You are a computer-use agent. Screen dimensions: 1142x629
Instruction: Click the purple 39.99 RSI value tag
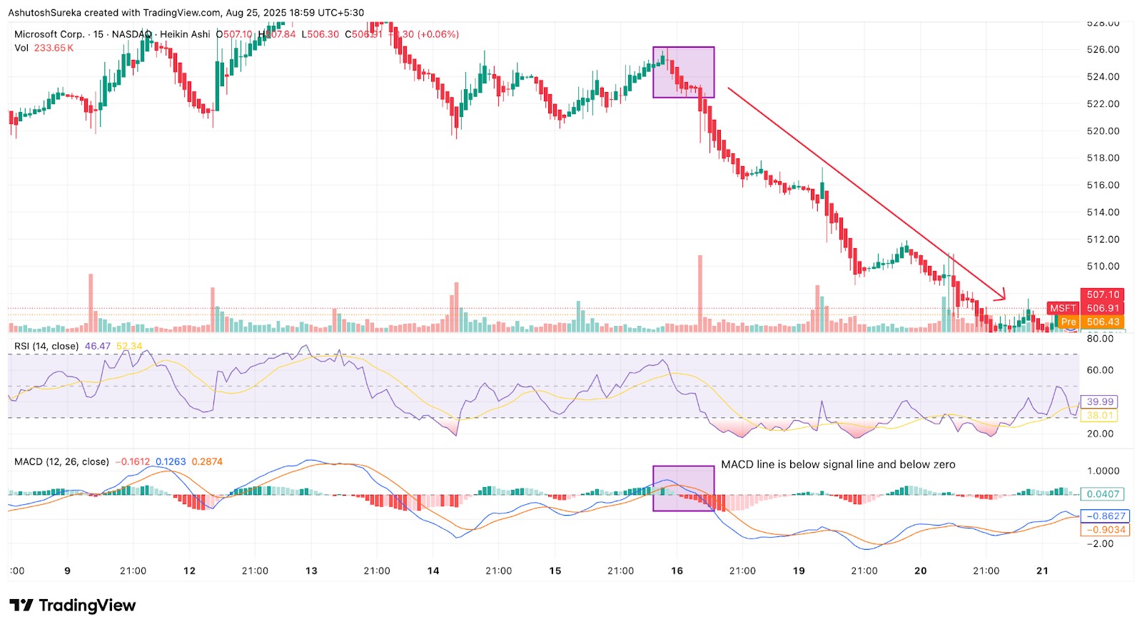(x=1100, y=402)
